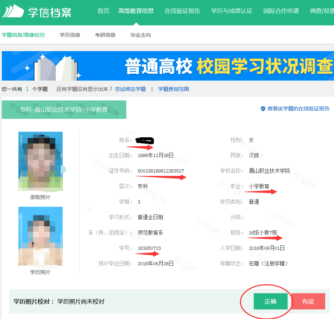
Task: Switch to the 学籍信息/图像校对 tab
Action: pos(23,35)
